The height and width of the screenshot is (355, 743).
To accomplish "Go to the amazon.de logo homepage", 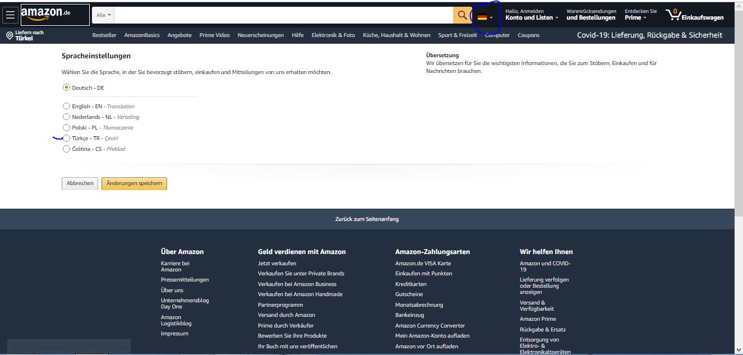I will (x=54, y=15).
